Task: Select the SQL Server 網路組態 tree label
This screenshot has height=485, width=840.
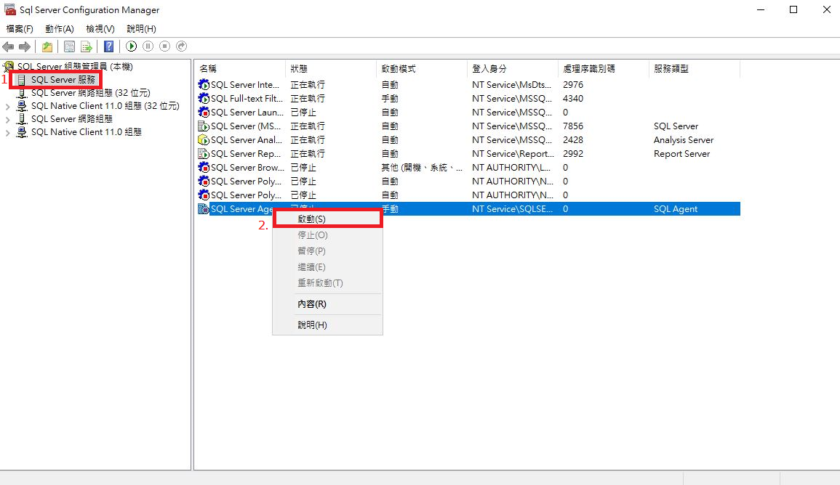Action: pyautogui.click(x=72, y=119)
